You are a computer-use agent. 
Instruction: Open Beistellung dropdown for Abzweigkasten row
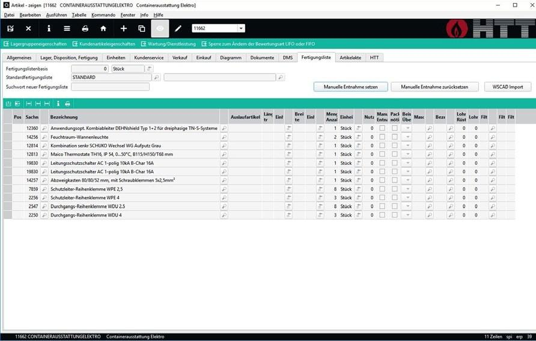(407, 180)
